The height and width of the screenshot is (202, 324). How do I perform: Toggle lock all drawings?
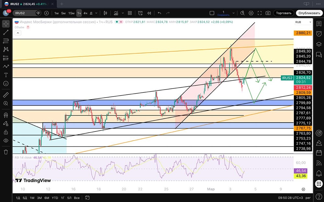pos(6,132)
